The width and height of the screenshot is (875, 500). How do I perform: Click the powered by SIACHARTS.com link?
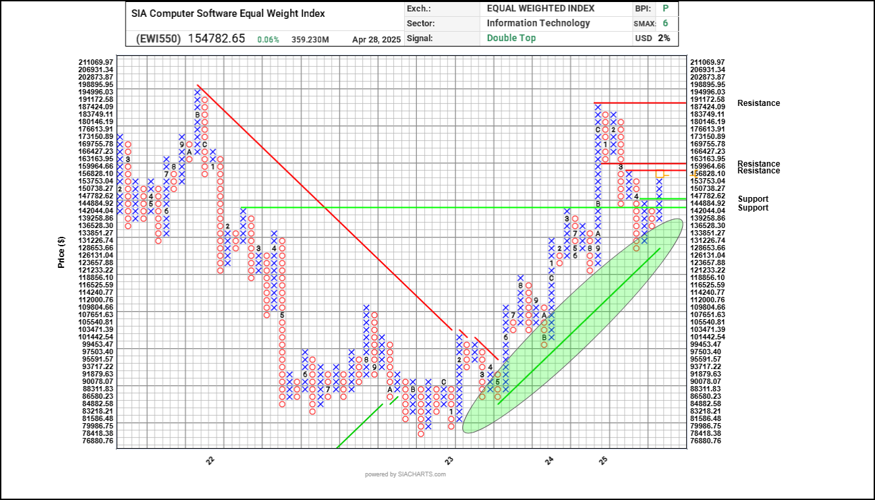click(x=405, y=474)
